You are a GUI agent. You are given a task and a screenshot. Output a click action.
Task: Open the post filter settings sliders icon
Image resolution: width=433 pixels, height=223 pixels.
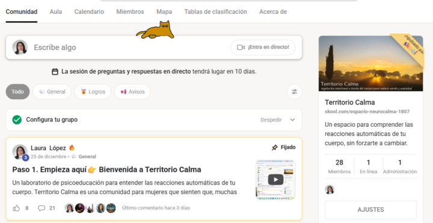pos(294,91)
